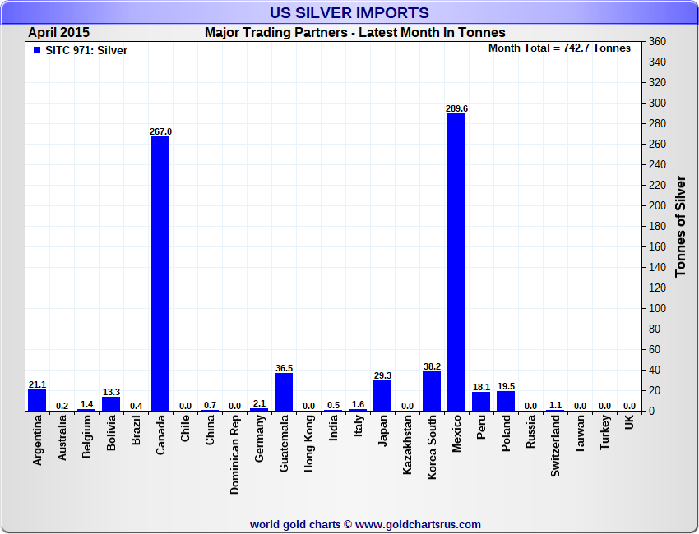Select the Guatemala bar at 36.5

coord(284,392)
